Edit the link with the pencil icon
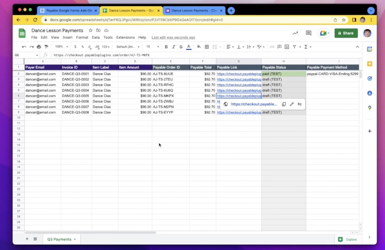This screenshot has height=250, width=385. point(292,104)
